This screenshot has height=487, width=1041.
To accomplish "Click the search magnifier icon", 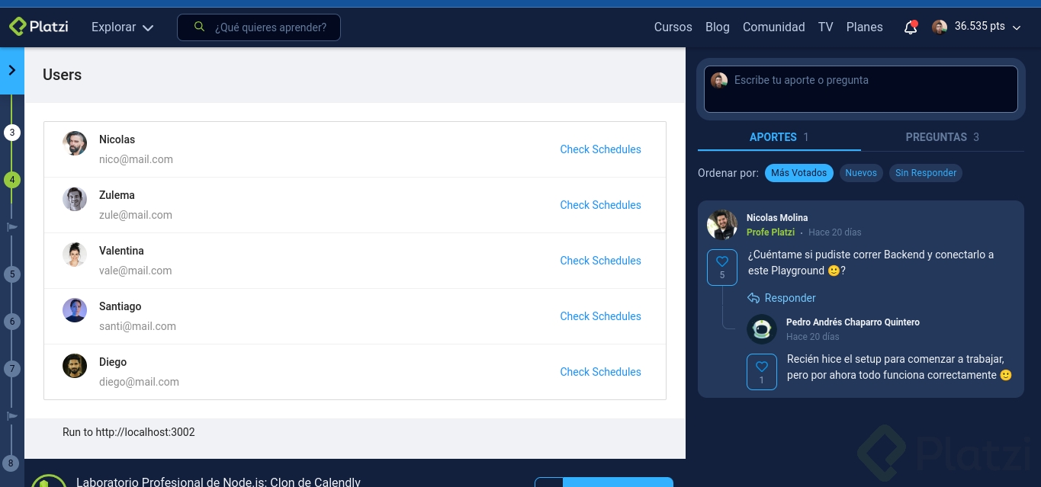I will [199, 27].
